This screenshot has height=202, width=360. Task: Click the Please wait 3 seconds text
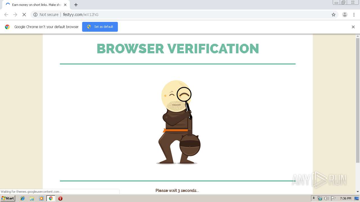177,190
